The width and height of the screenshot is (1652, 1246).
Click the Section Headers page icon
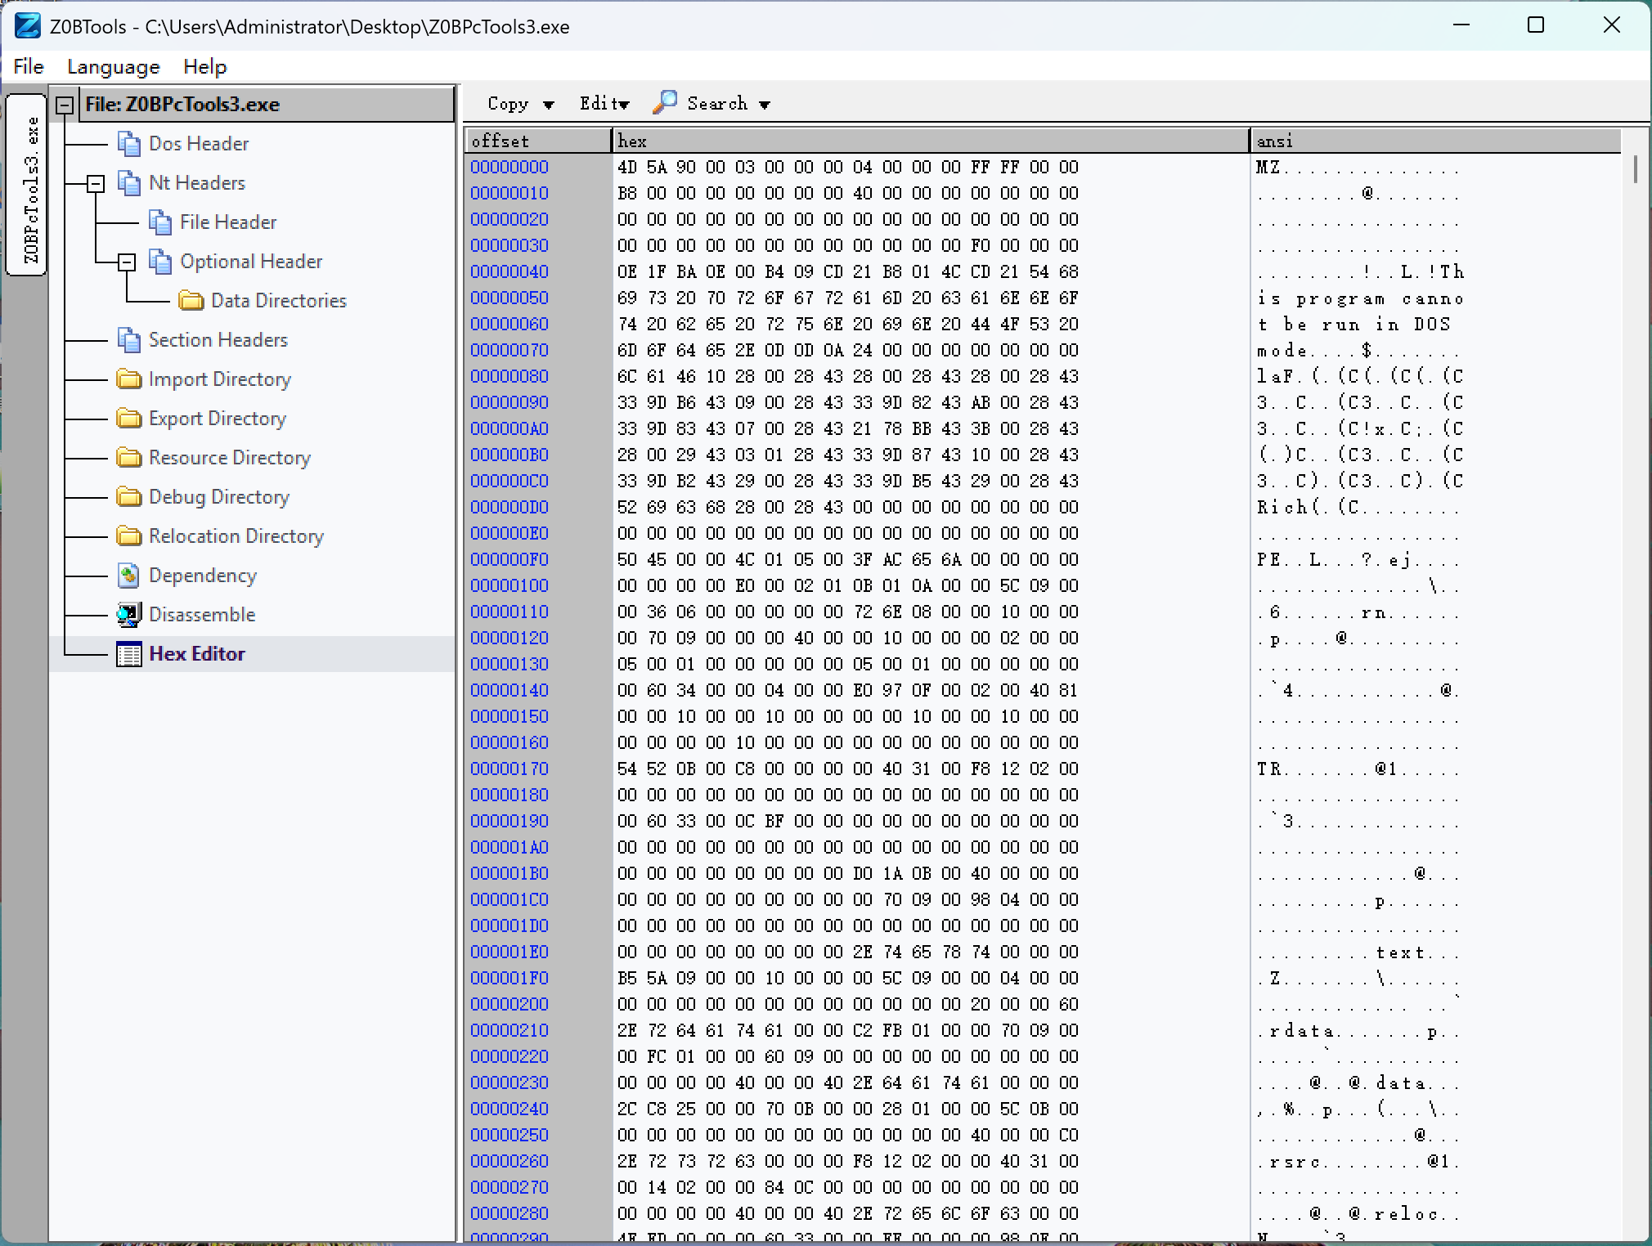(128, 340)
